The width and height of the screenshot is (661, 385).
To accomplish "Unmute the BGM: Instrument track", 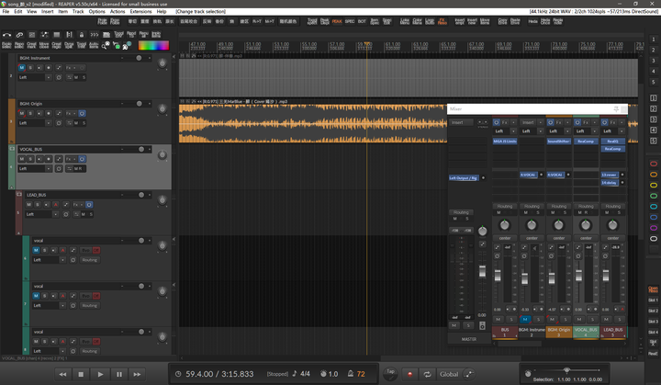I will (23, 67).
